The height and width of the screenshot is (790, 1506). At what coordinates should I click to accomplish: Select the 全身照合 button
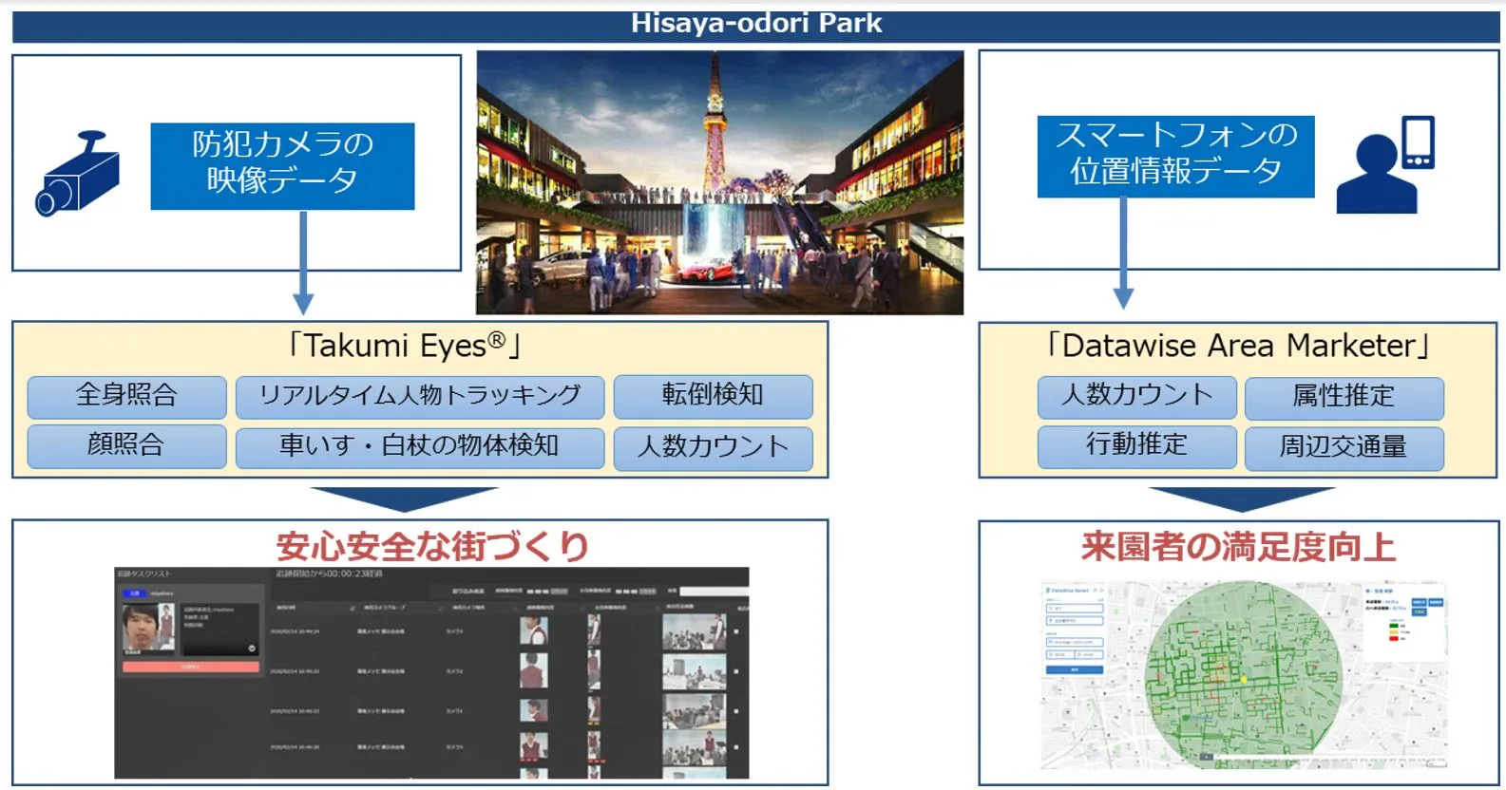(x=126, y=396)
